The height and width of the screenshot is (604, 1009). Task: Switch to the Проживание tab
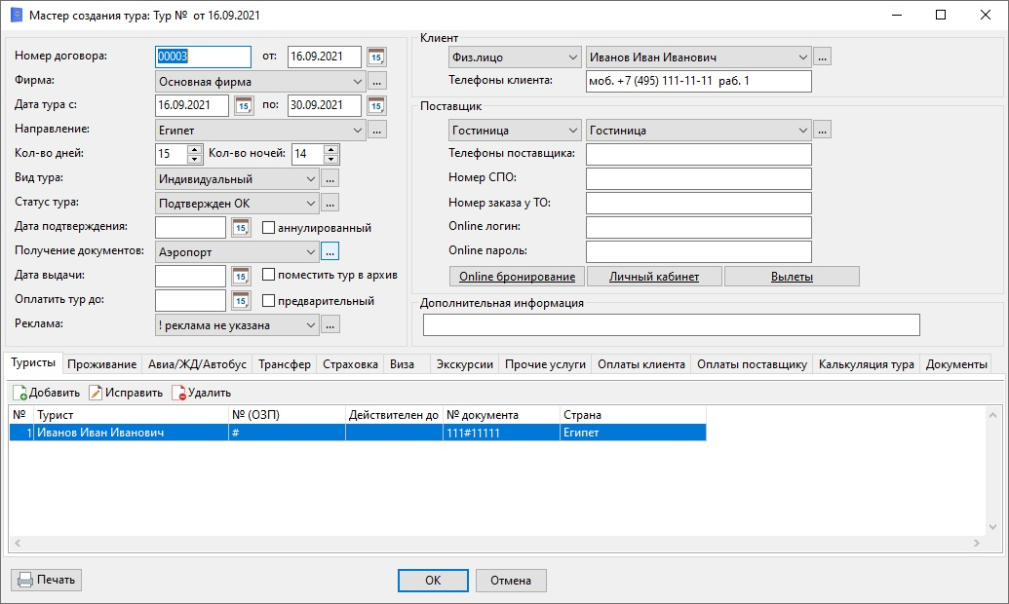point(102,364)
